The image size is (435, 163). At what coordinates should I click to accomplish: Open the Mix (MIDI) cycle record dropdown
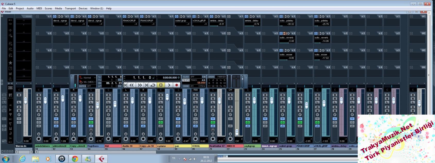(x=88, y=82)
